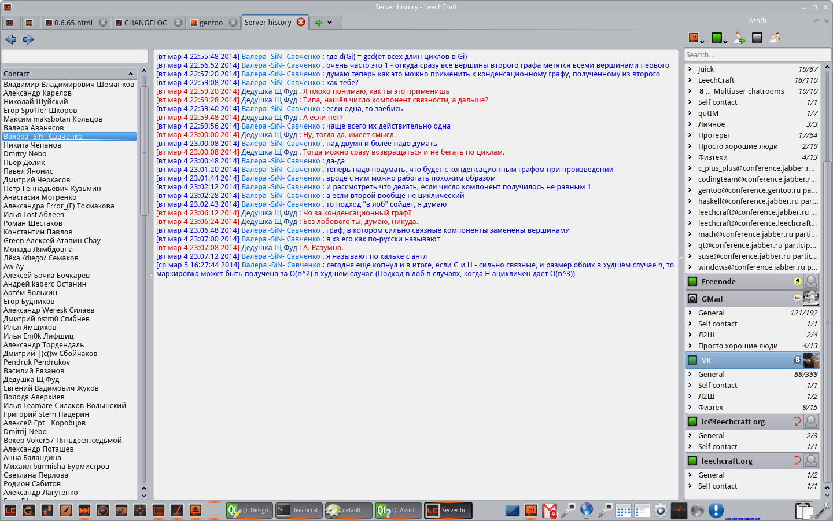Viewport: 833px width, 521px height.
Task: Close the gentoo tab
Action: coord(233,23)
